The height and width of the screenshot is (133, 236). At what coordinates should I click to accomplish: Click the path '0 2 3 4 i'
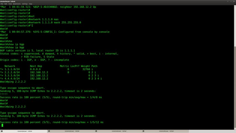(95, 79)
